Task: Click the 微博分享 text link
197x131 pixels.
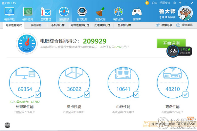Action: 166,25
